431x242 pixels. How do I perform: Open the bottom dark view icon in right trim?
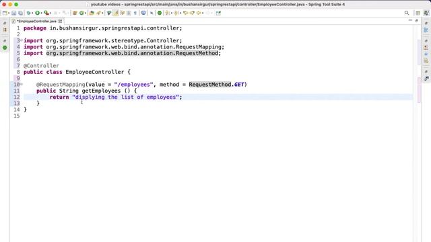[426, 79]
